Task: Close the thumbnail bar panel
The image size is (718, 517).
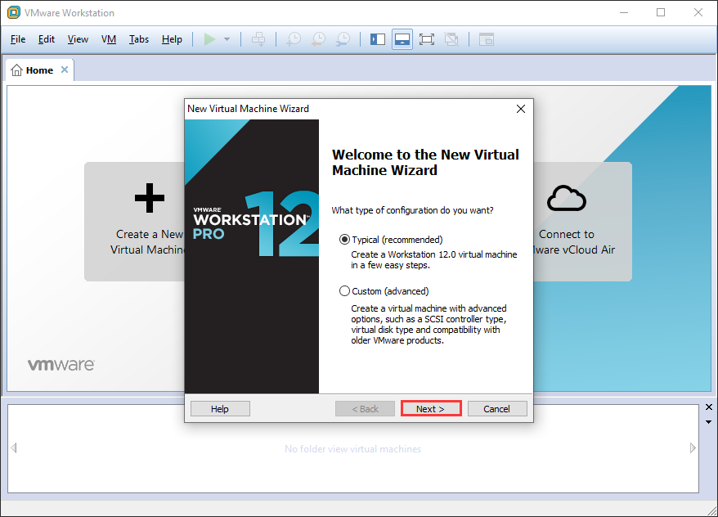Action: [x=709, y=407]
